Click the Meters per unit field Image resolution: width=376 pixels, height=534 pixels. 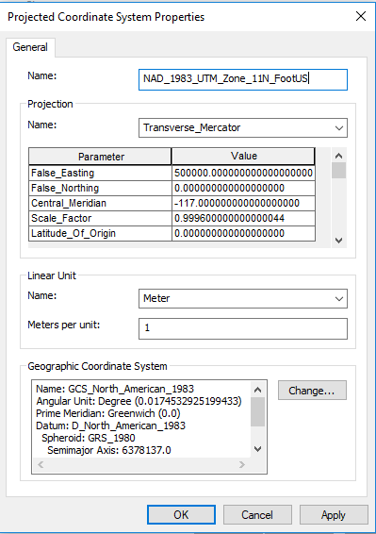pos(243,328)
